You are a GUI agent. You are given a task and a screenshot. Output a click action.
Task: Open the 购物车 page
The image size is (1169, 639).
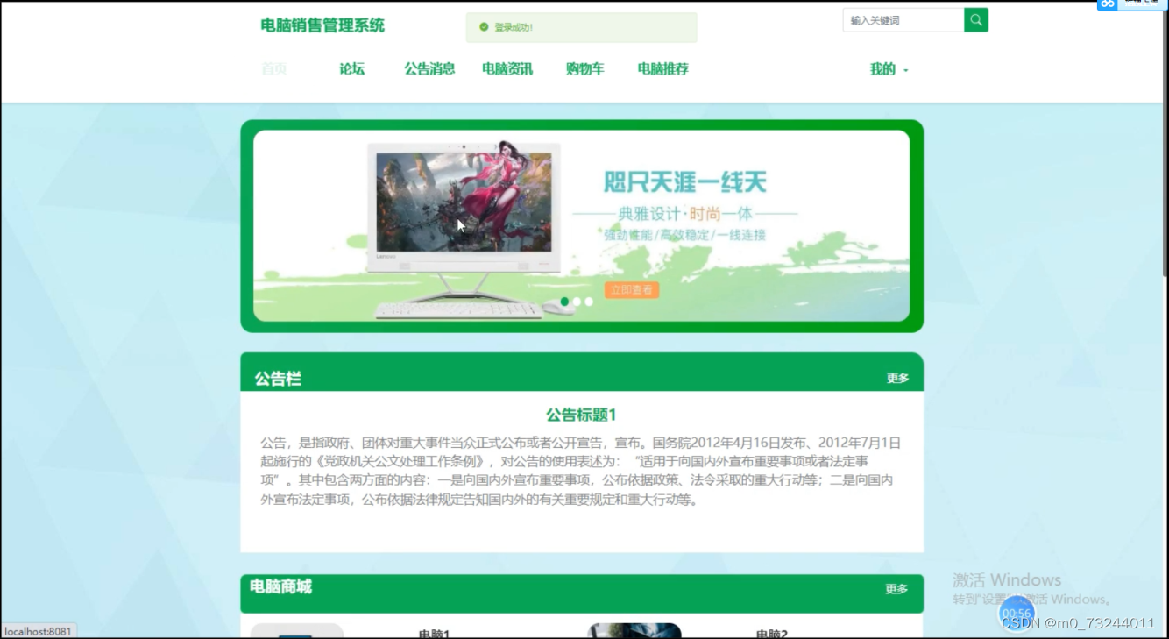point(584,69)
